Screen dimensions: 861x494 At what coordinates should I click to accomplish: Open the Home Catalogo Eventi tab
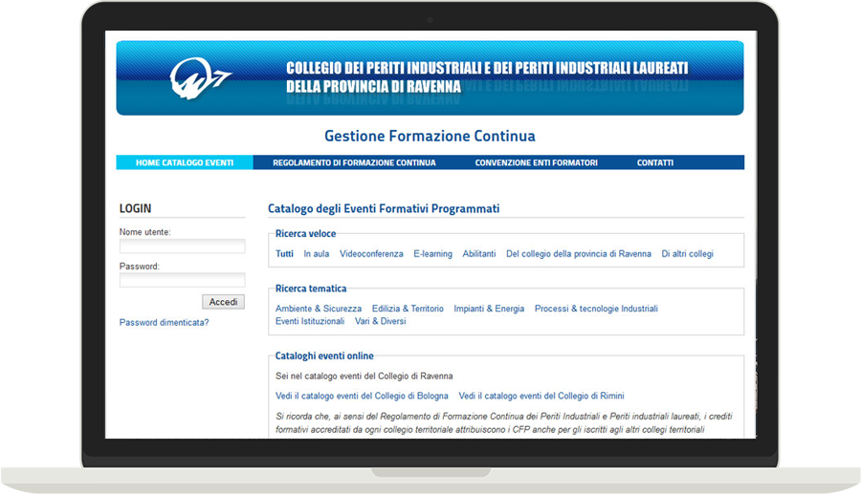click(185, 162)
